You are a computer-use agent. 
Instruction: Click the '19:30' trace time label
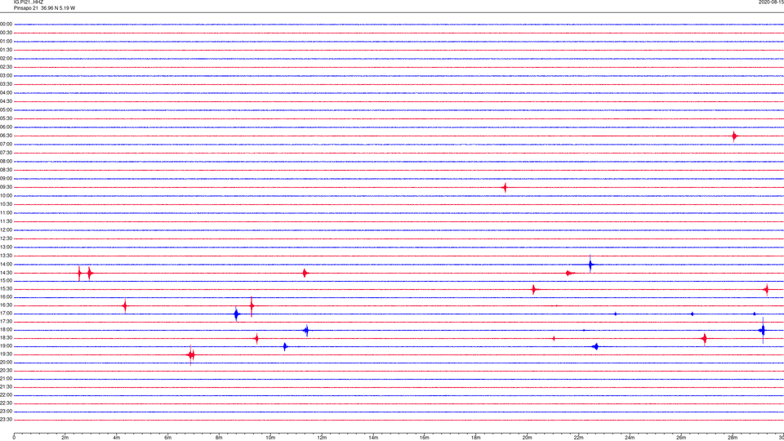(6, 354)
